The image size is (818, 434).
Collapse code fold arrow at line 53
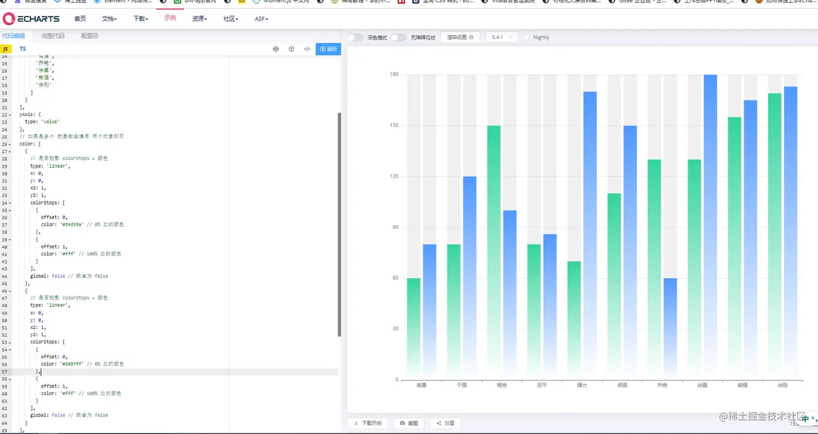(10, 342)
